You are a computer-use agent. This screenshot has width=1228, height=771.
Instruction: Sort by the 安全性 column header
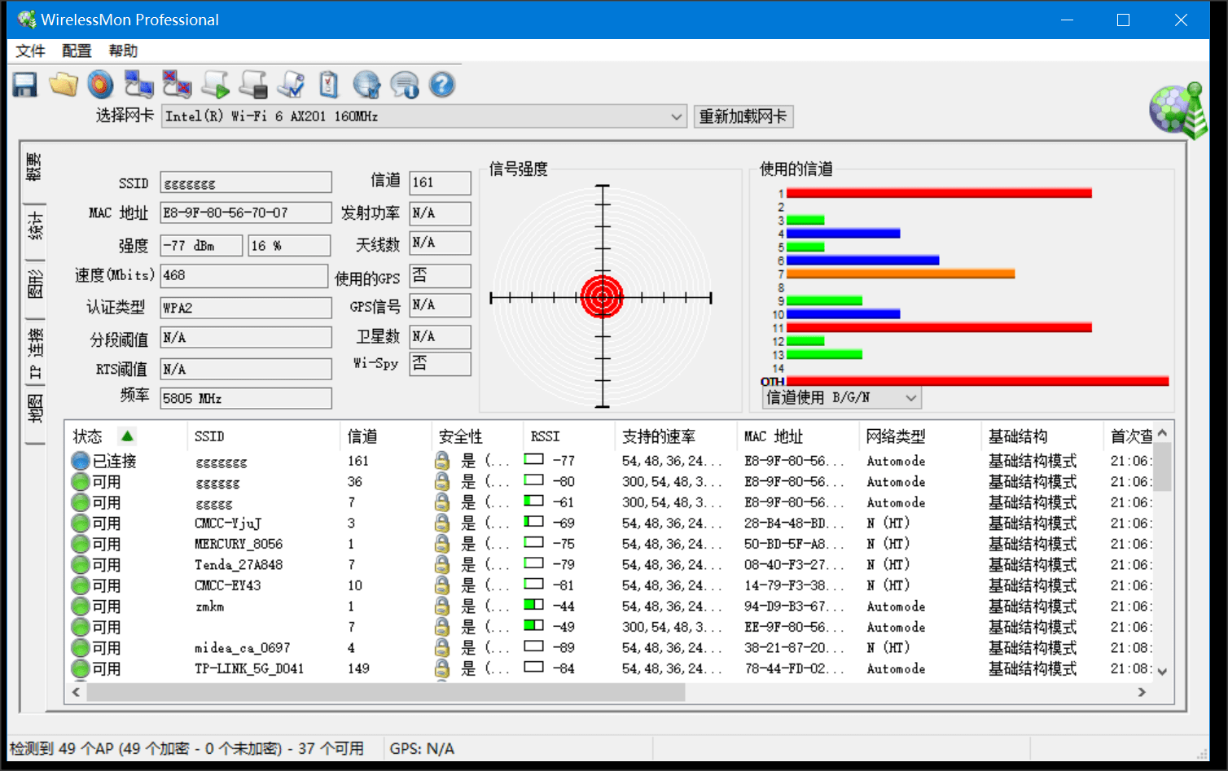coord(476,436)
